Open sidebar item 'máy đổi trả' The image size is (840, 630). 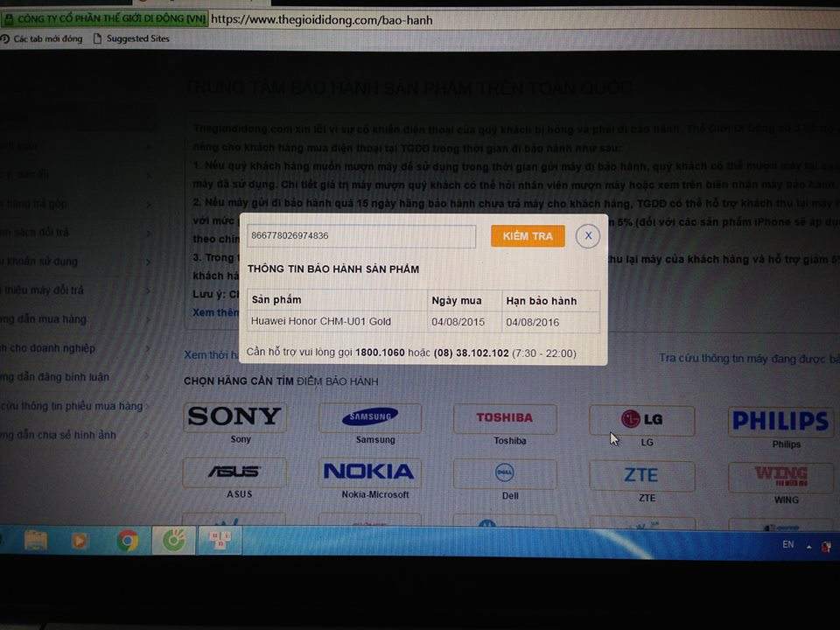(x=42, y=290)
